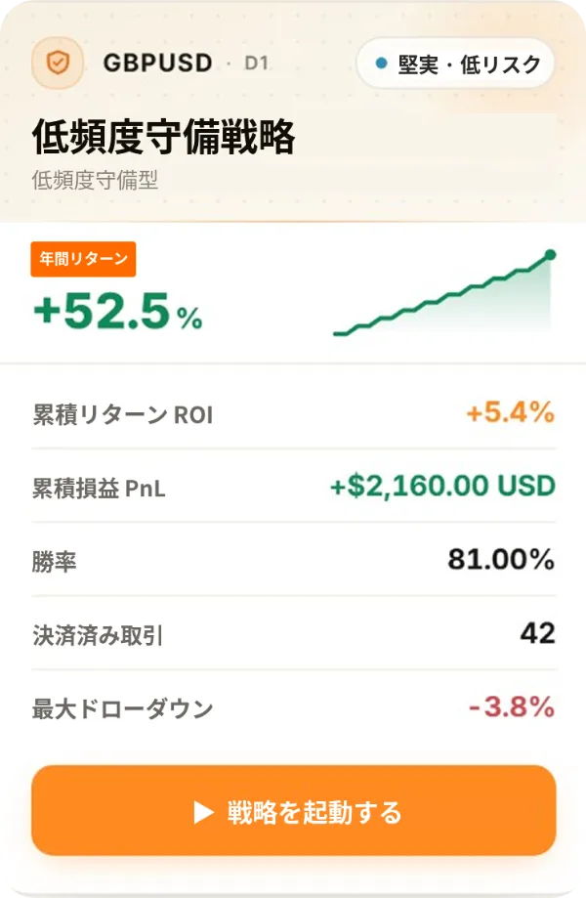Click the 勝率 81.00% value

click(501, 559)
